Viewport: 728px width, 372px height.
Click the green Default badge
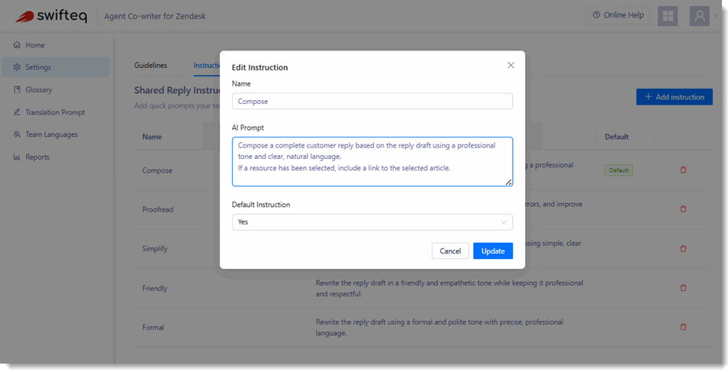[x=618, y=170]
